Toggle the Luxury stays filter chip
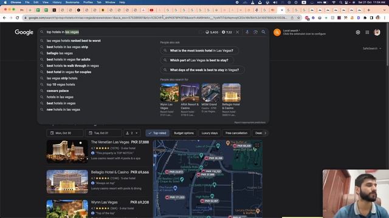Image resolution: width=389 pixels, height=218 pixels. [210, 133]
